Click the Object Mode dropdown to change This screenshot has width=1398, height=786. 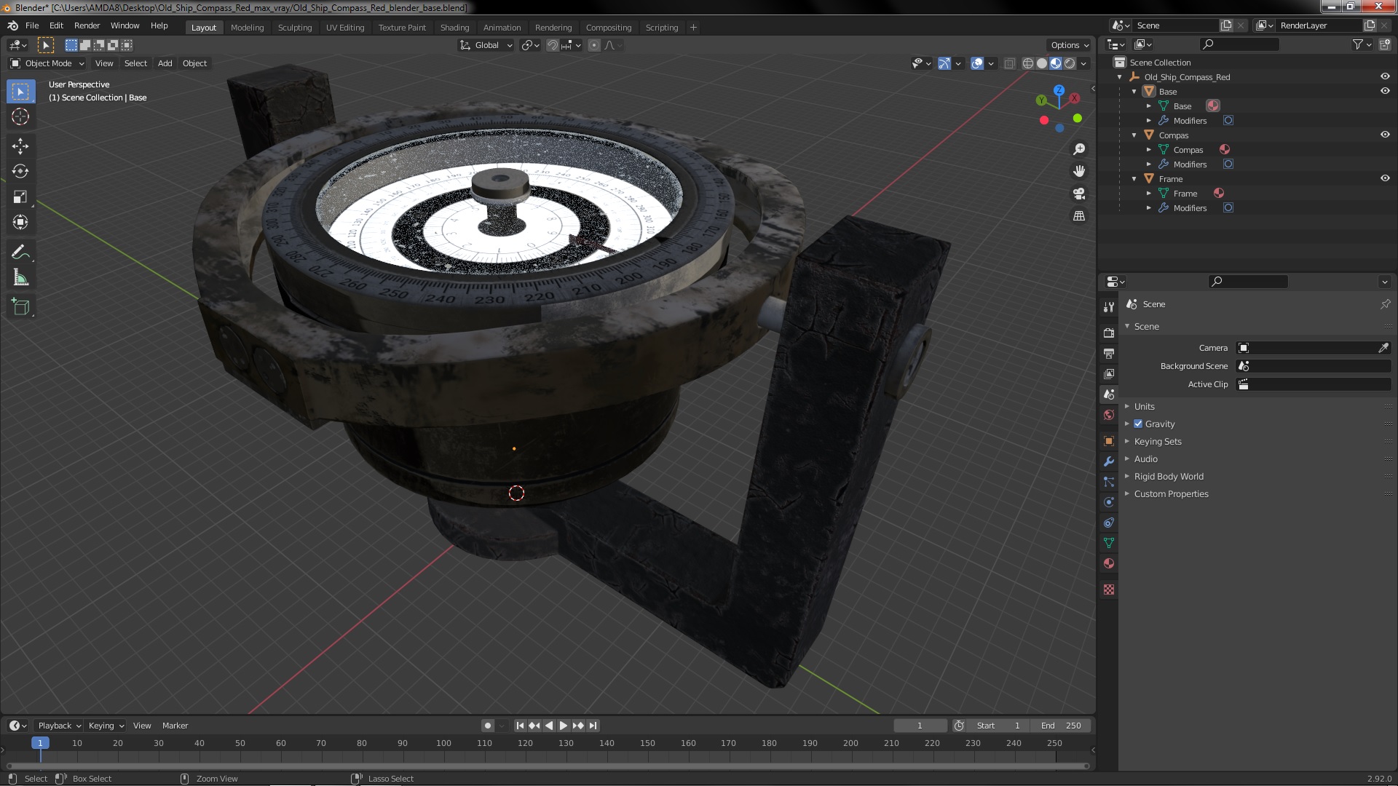(46, 63)
